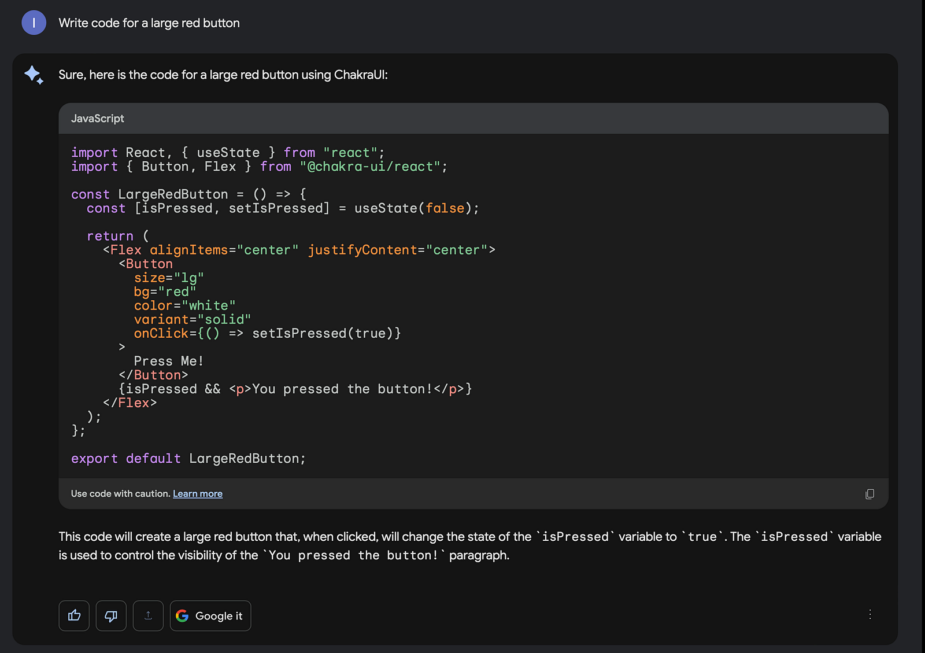Open the Learn more link

click(x=198, y=494)
